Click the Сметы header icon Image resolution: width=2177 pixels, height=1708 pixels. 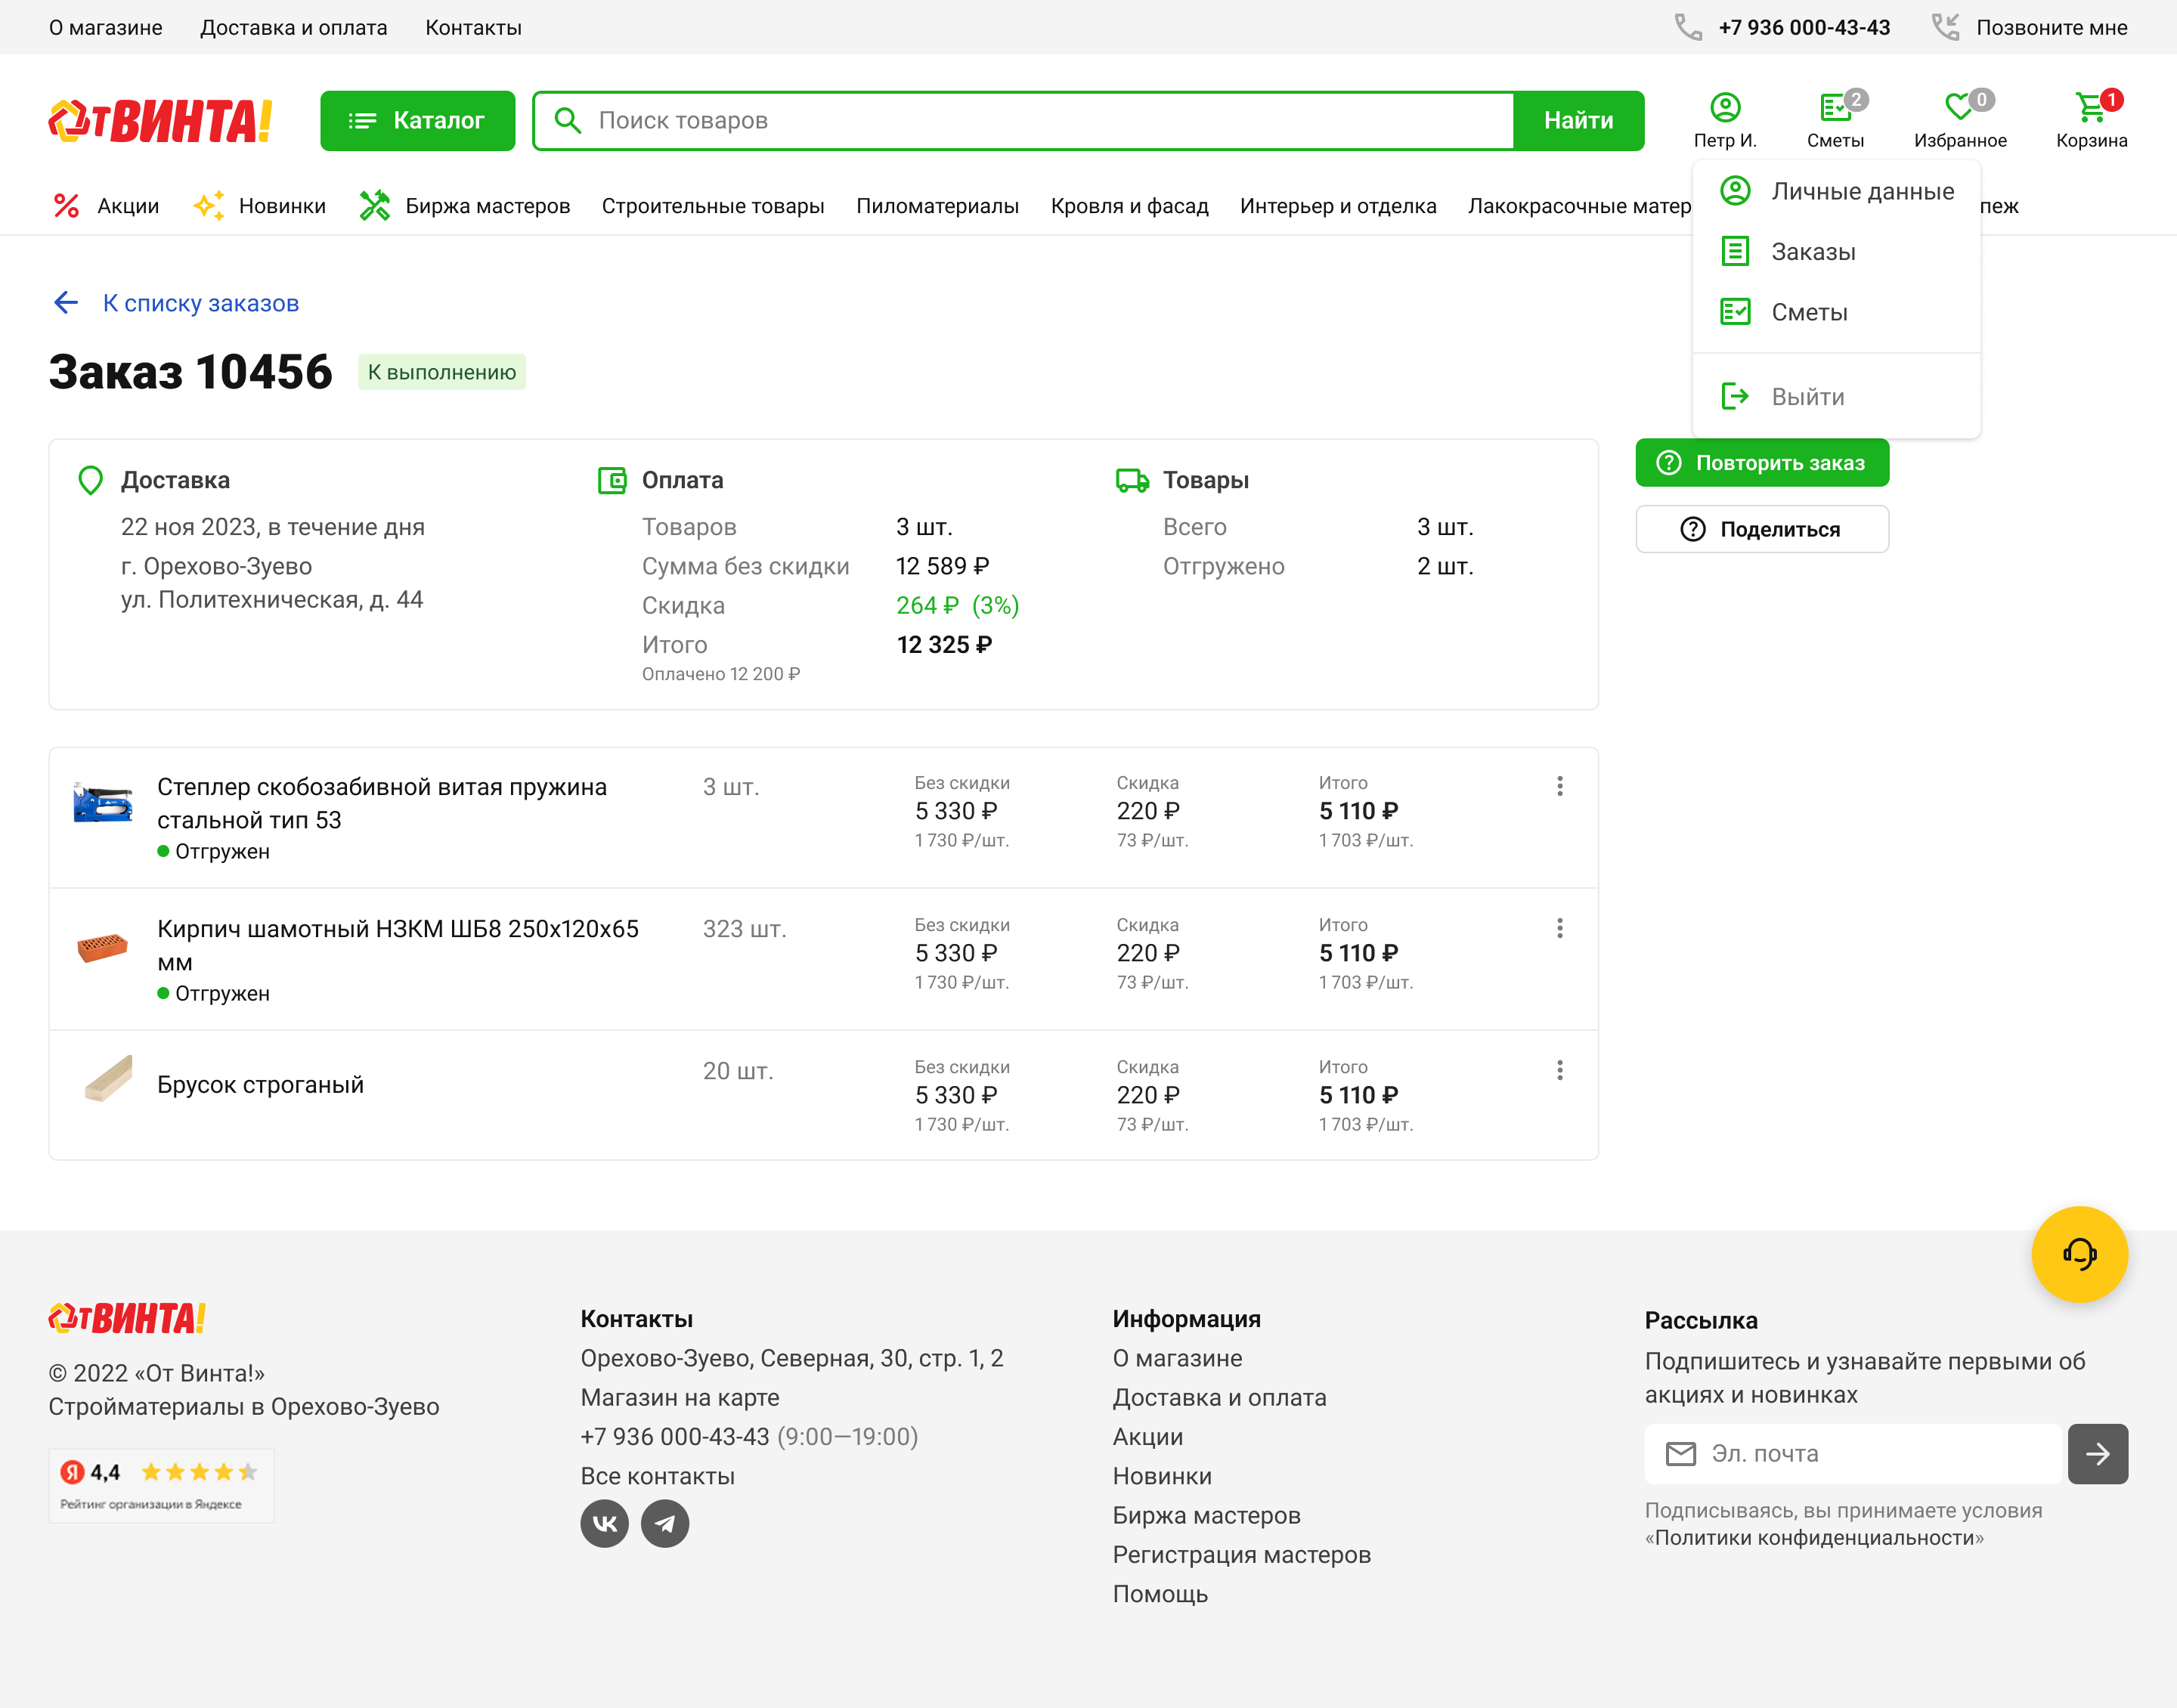coord(1834,107)
